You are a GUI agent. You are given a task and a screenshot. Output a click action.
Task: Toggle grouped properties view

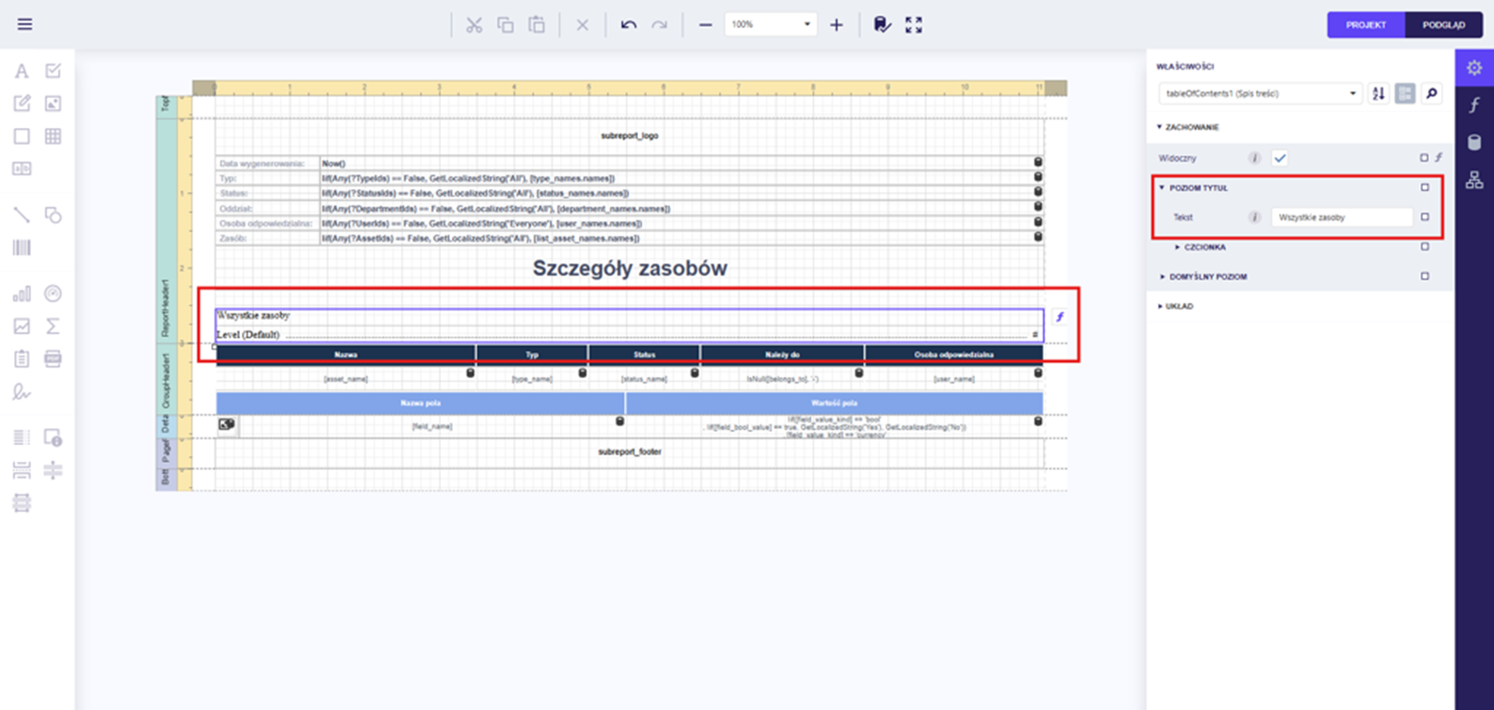click(x=1404, y=93)
